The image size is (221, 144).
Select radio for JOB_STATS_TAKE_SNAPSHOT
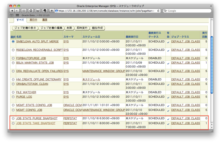[13, 123]
